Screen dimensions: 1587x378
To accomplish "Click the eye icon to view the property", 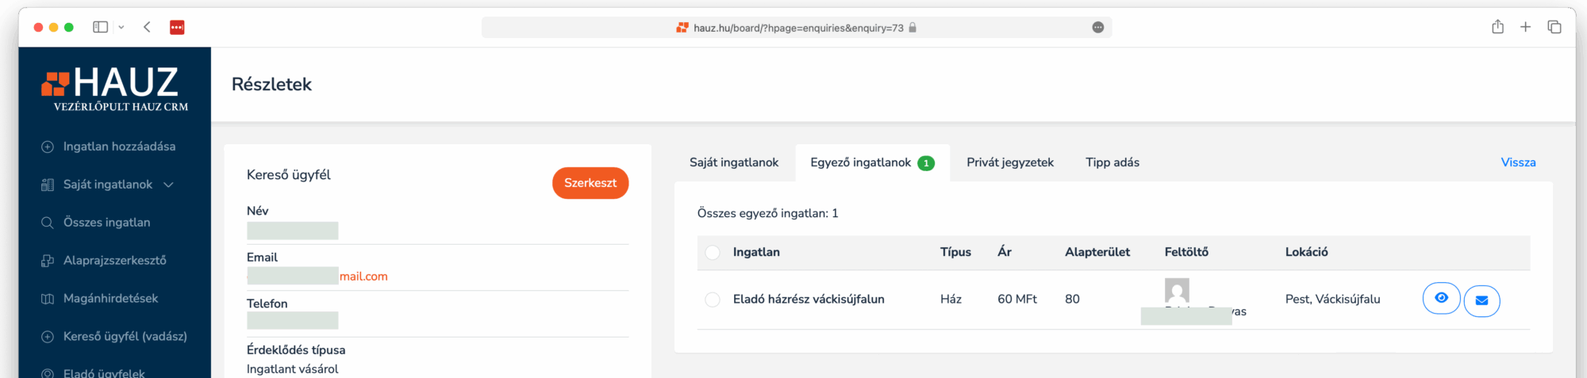I will [1441, 298].
